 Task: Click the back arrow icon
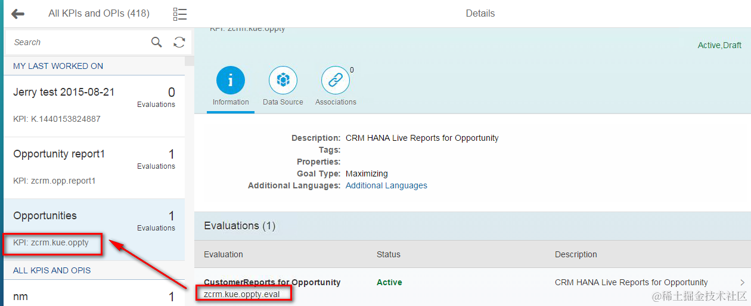(18, 14)
